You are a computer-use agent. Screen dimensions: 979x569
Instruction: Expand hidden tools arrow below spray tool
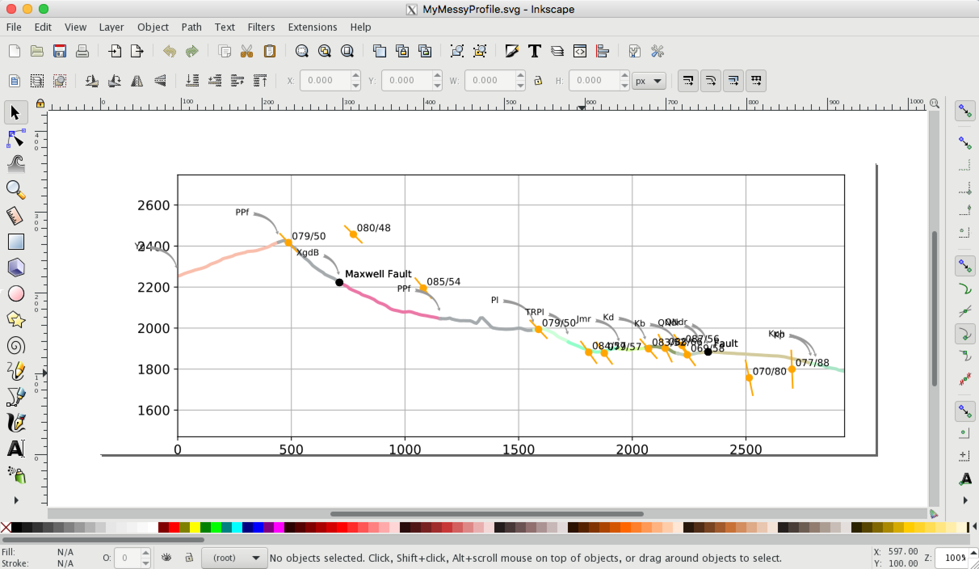point(16,500)
